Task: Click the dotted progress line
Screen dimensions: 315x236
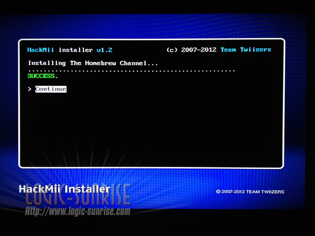Action: tap(132, 71)
